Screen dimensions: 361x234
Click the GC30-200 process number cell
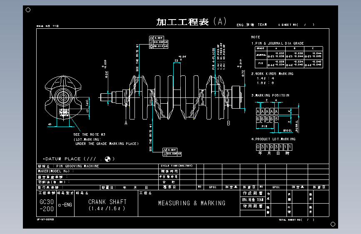click(x=47, y=203)
